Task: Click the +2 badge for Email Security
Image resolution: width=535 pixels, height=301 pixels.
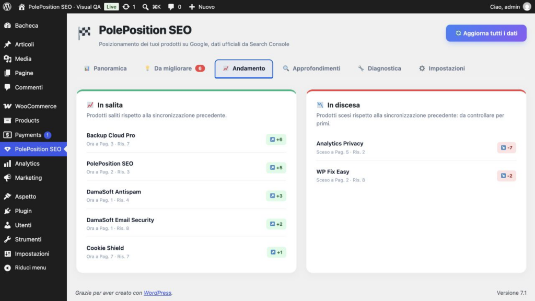Action: point(276,224)
